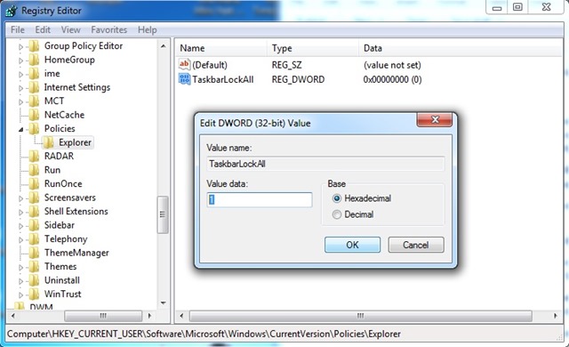Click the open Explorer folder icon

point(48,142)
